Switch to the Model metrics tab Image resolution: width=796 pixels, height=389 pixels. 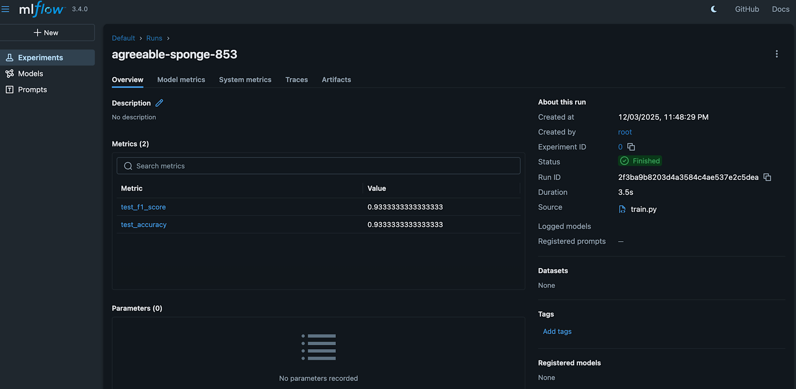(x=181, y=80)
